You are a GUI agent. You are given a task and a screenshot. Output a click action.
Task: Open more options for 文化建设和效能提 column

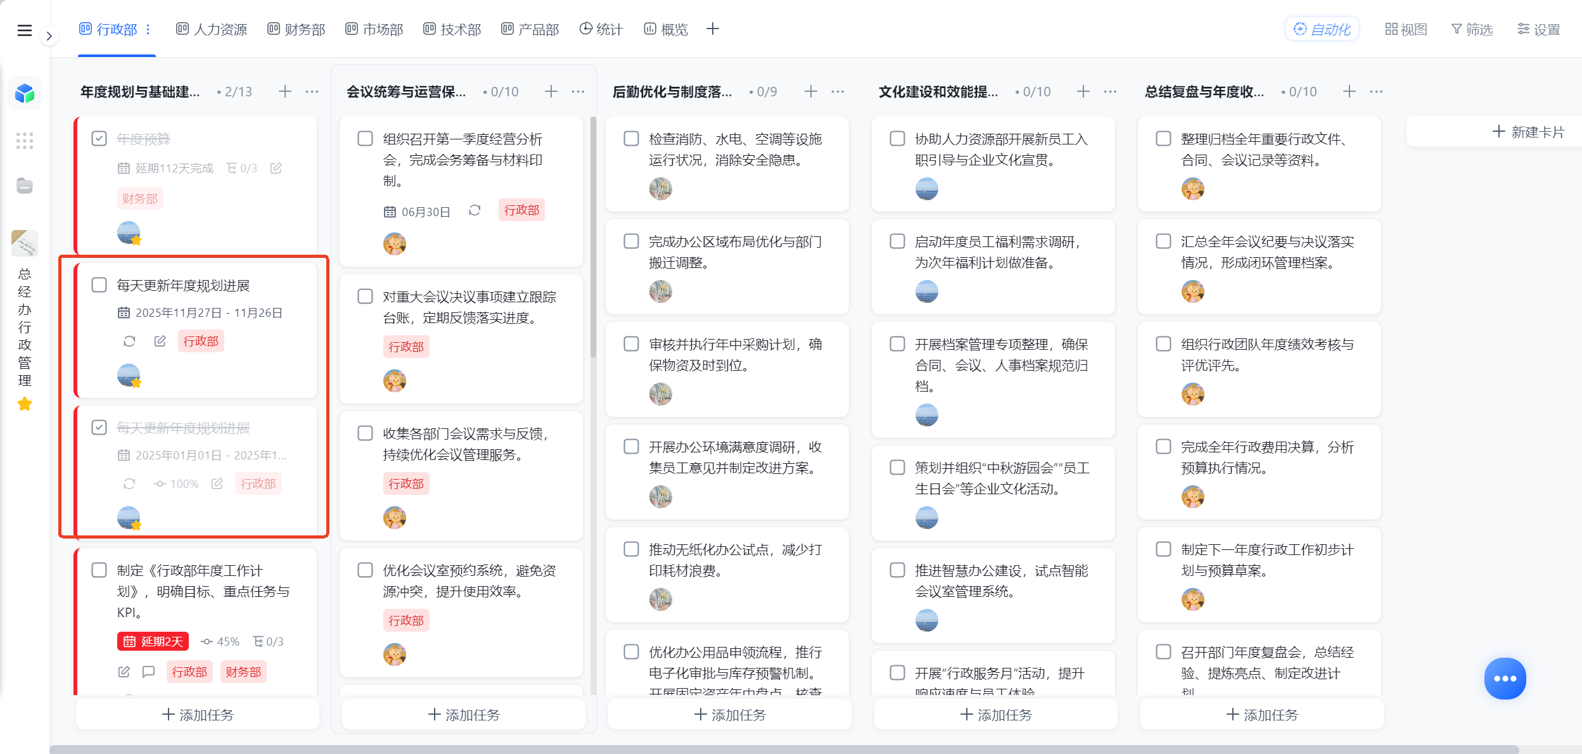coord(1110,91)
